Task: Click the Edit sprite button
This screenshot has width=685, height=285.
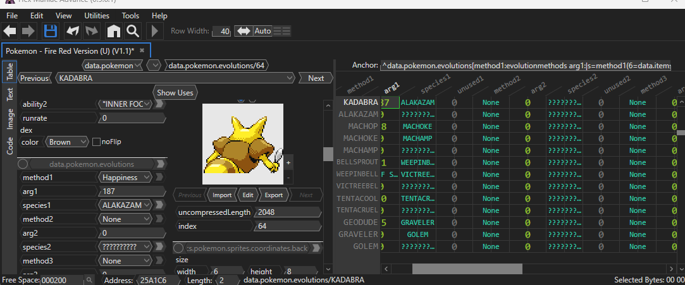Action: 248,195
